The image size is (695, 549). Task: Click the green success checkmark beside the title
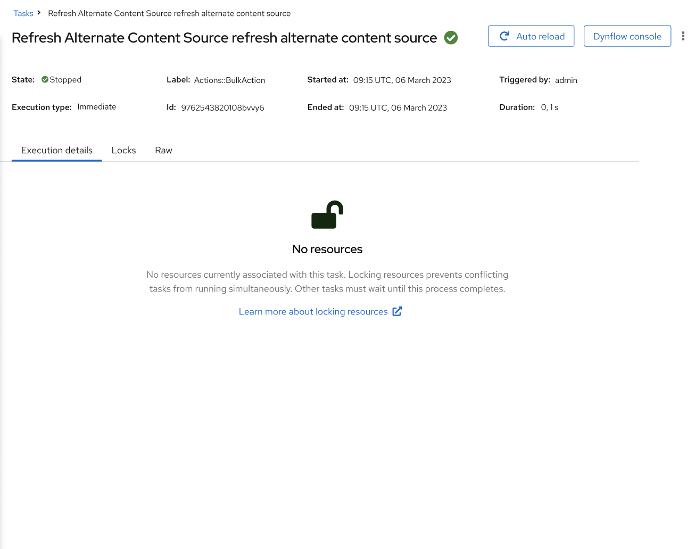tap(451, 38)
